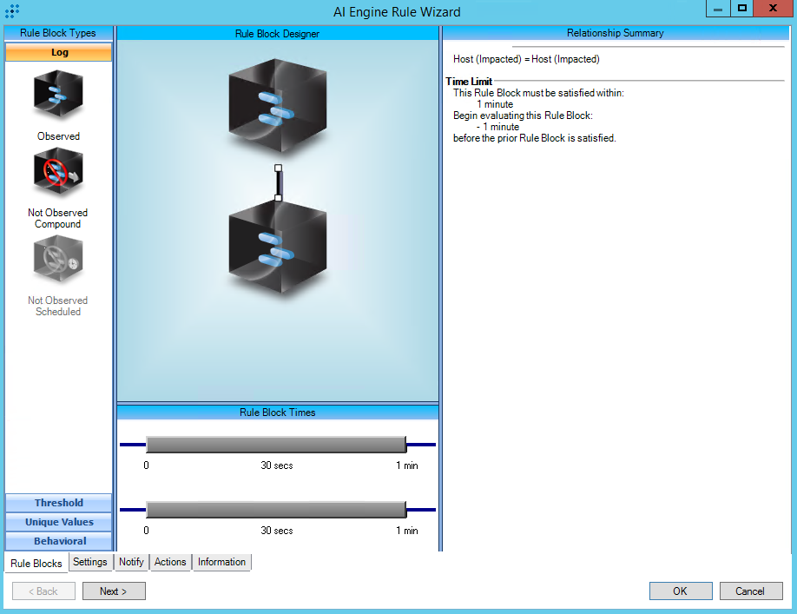Go to the Actions tab
Screen dimensions: 797x614
pos(170,562)
